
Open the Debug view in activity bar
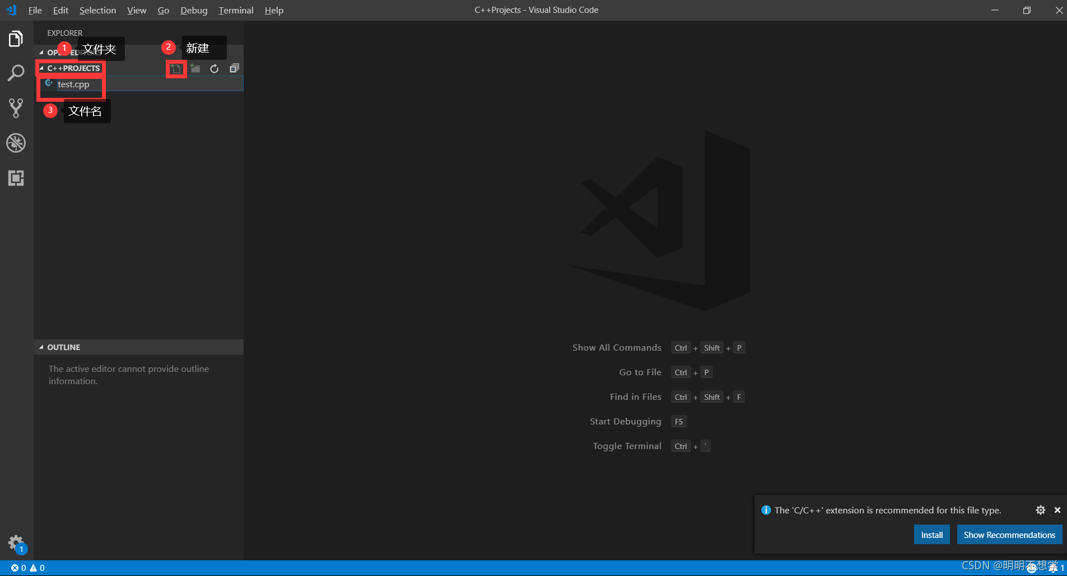(16, 143)
